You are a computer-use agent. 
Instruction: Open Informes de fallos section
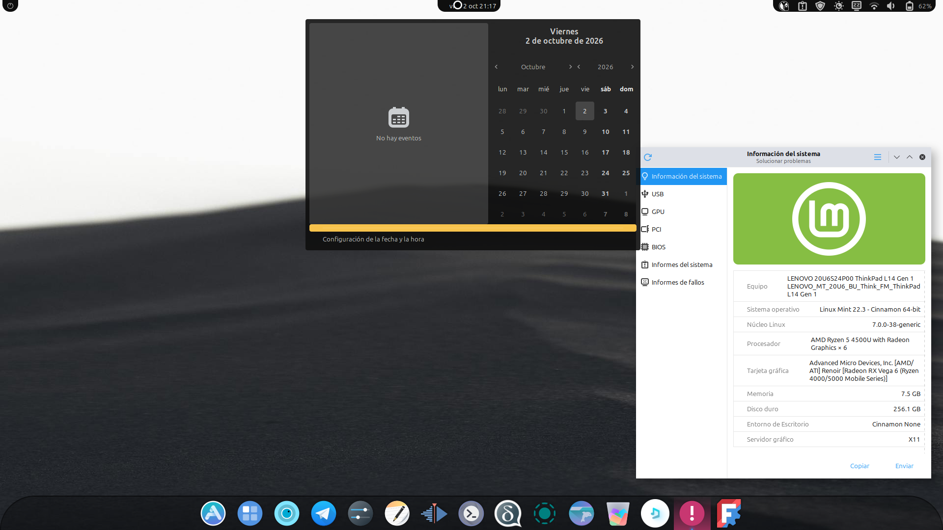point(682,282)
